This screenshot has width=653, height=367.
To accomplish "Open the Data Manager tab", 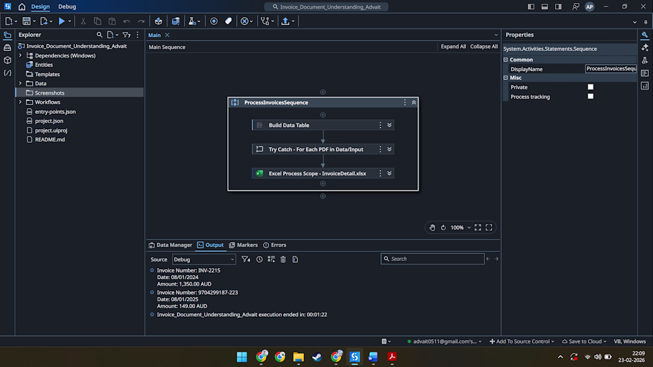I will pos(170,245).
